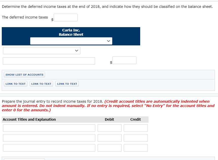
Task: Open the second LINK TO TEXT resource
Action: [41, 84]
